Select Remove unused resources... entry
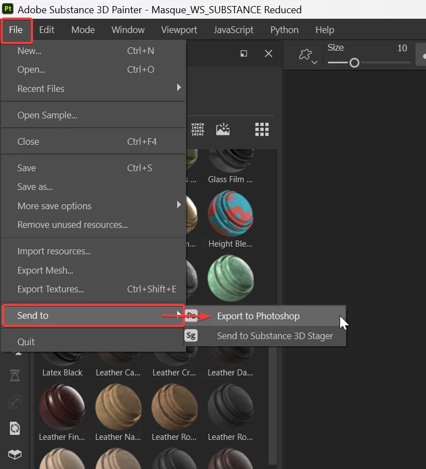The height and width of the screenshot is (469, 426). [x=94, y=225]
